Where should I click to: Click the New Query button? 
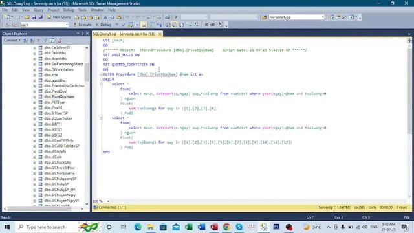(x=59, y=17)
